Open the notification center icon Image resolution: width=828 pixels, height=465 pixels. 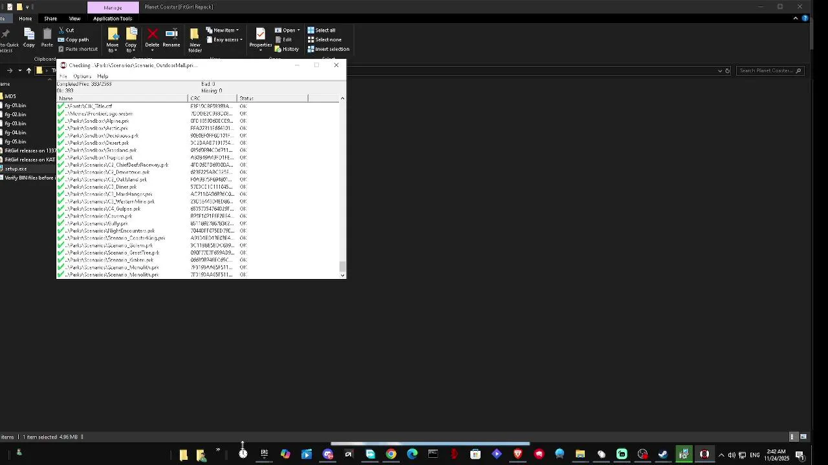click(x=800, y=455)
